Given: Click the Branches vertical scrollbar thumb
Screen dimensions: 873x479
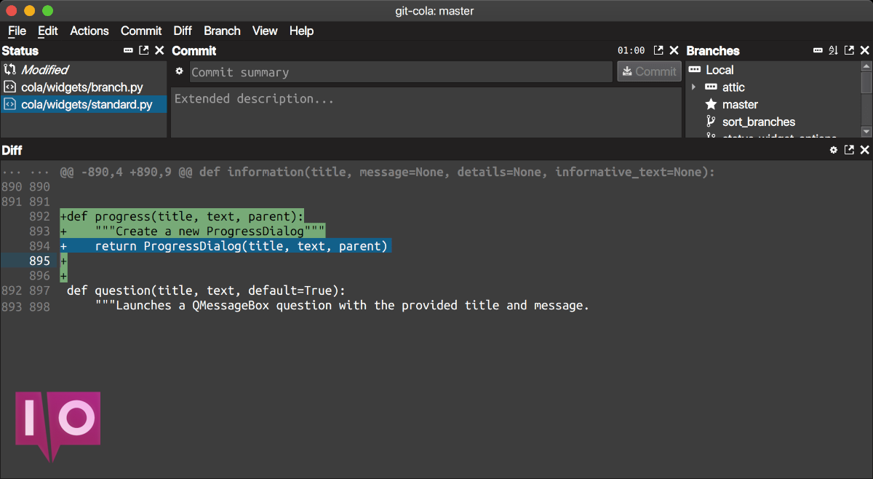Looking at the screenshot, I should pos(866,82).
